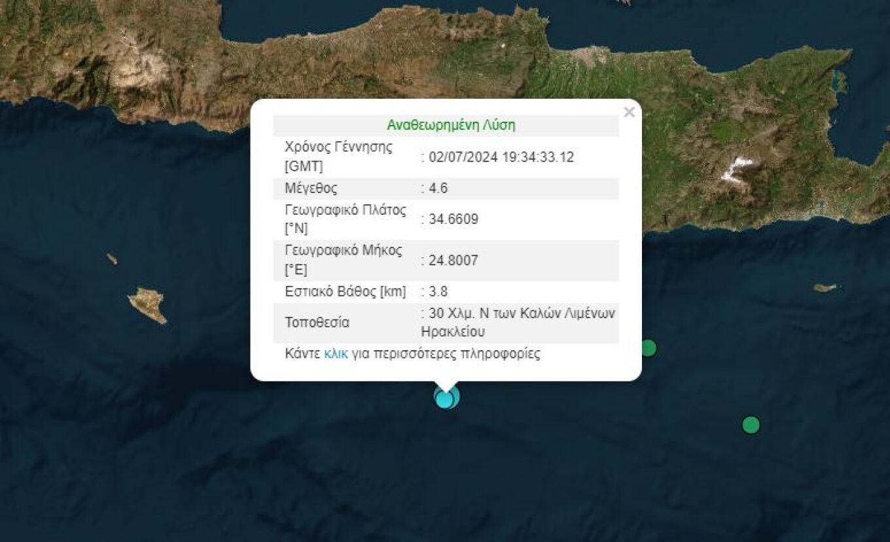Click the magnitude value 4.6

tap(438, 189)
